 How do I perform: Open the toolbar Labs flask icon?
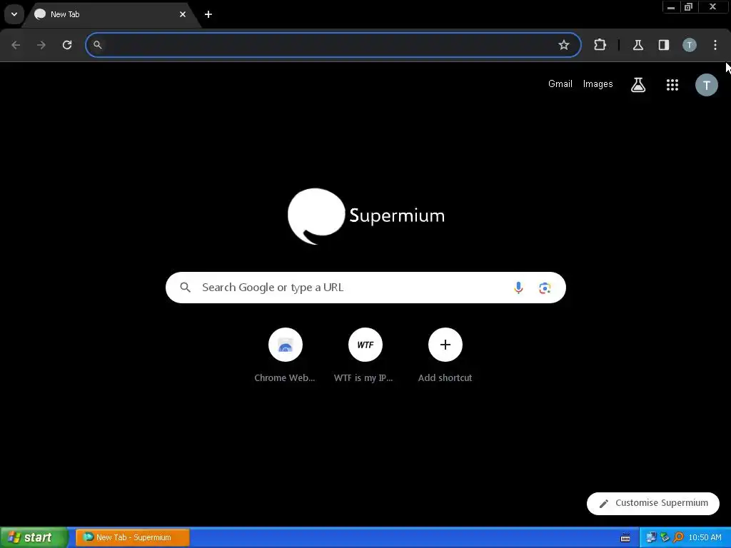pyautogui.click(x=637, y=45)
